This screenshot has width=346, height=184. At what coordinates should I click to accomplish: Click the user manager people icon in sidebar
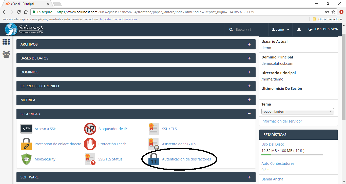(x=6, y=54)
